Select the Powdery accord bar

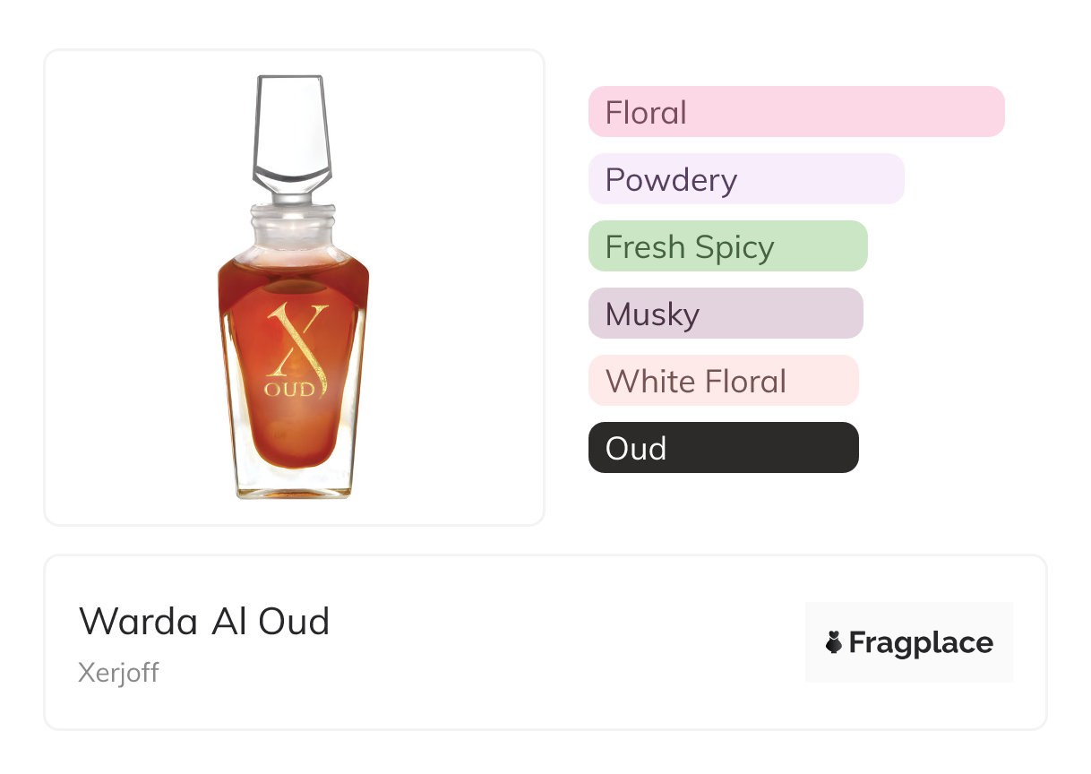[746, 179]
